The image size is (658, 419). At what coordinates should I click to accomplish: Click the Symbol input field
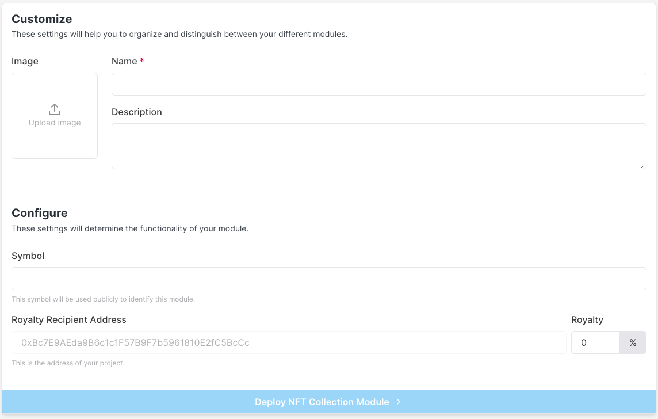point(328,279)
